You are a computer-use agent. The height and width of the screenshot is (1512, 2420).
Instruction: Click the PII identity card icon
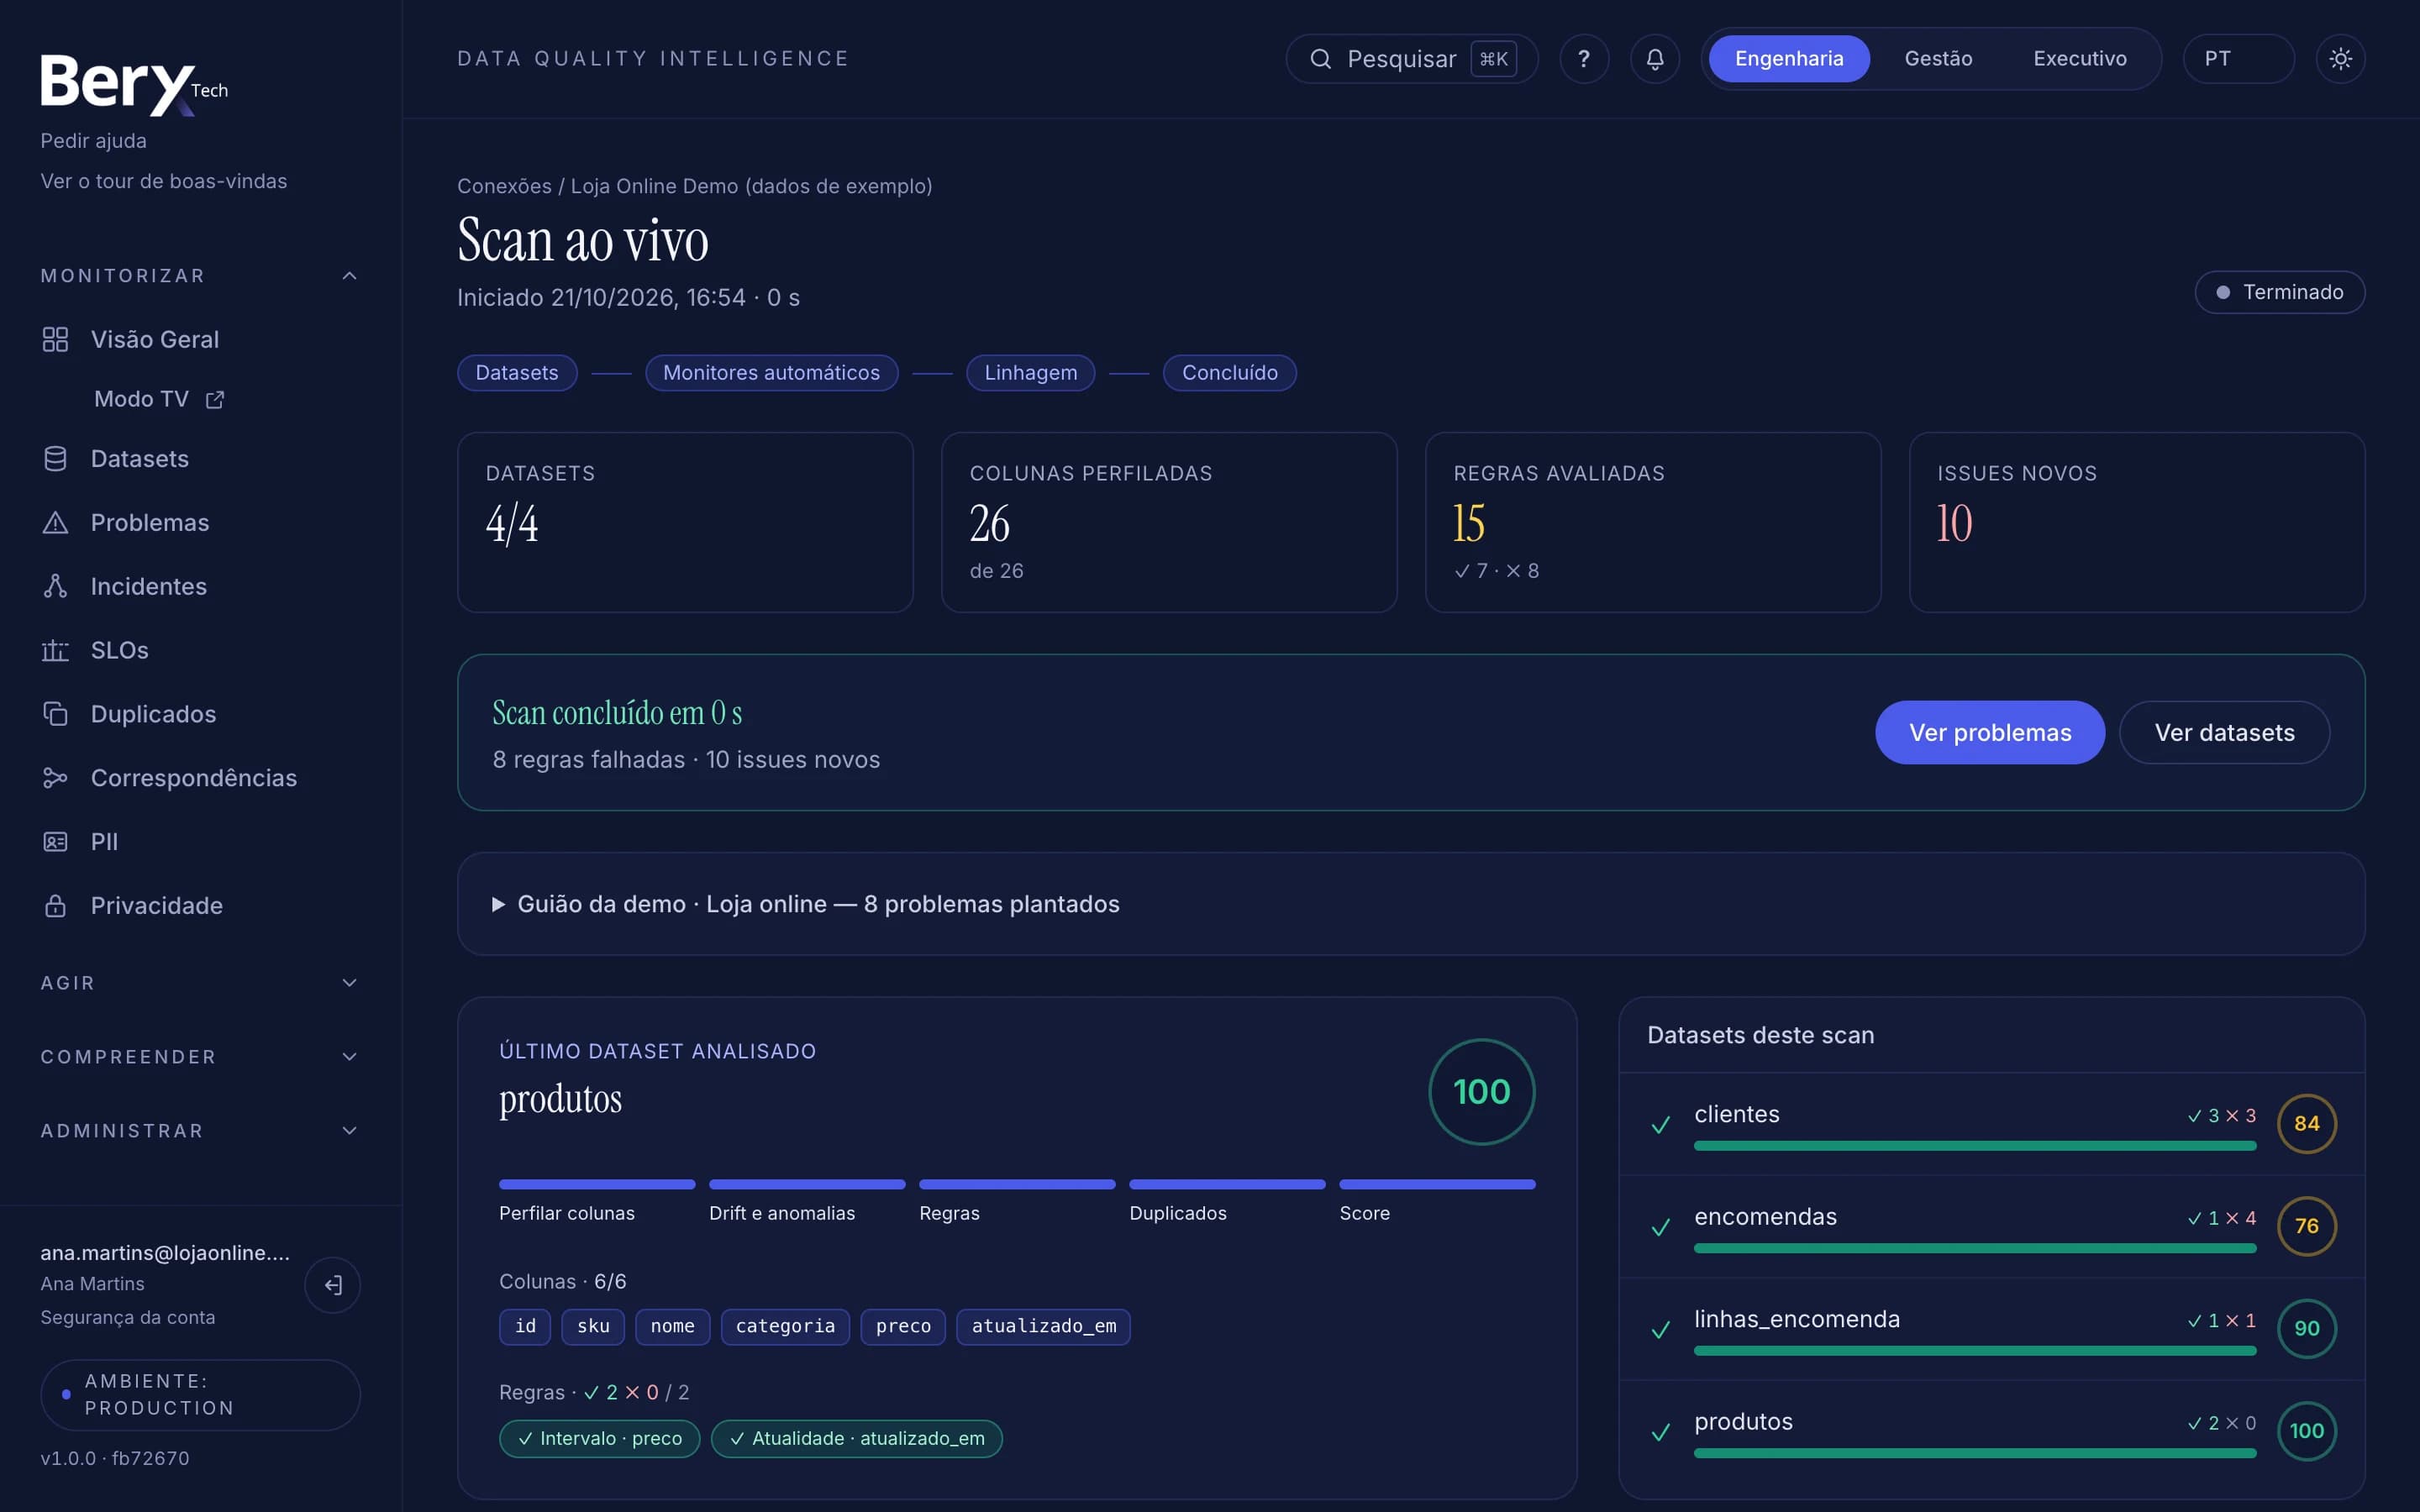55,842
